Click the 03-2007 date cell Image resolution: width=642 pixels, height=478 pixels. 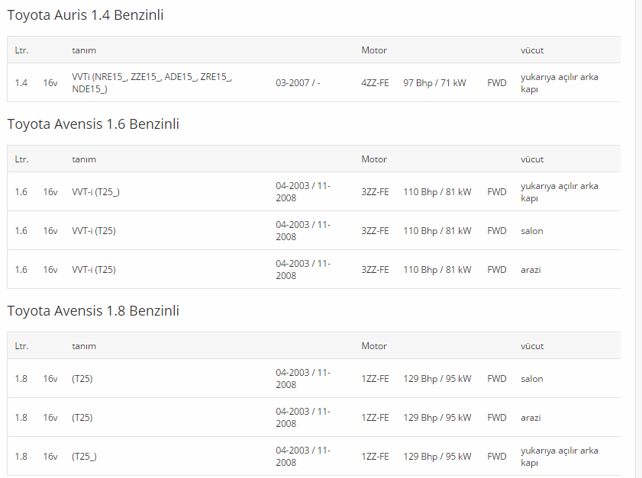[x=298, y=83]
